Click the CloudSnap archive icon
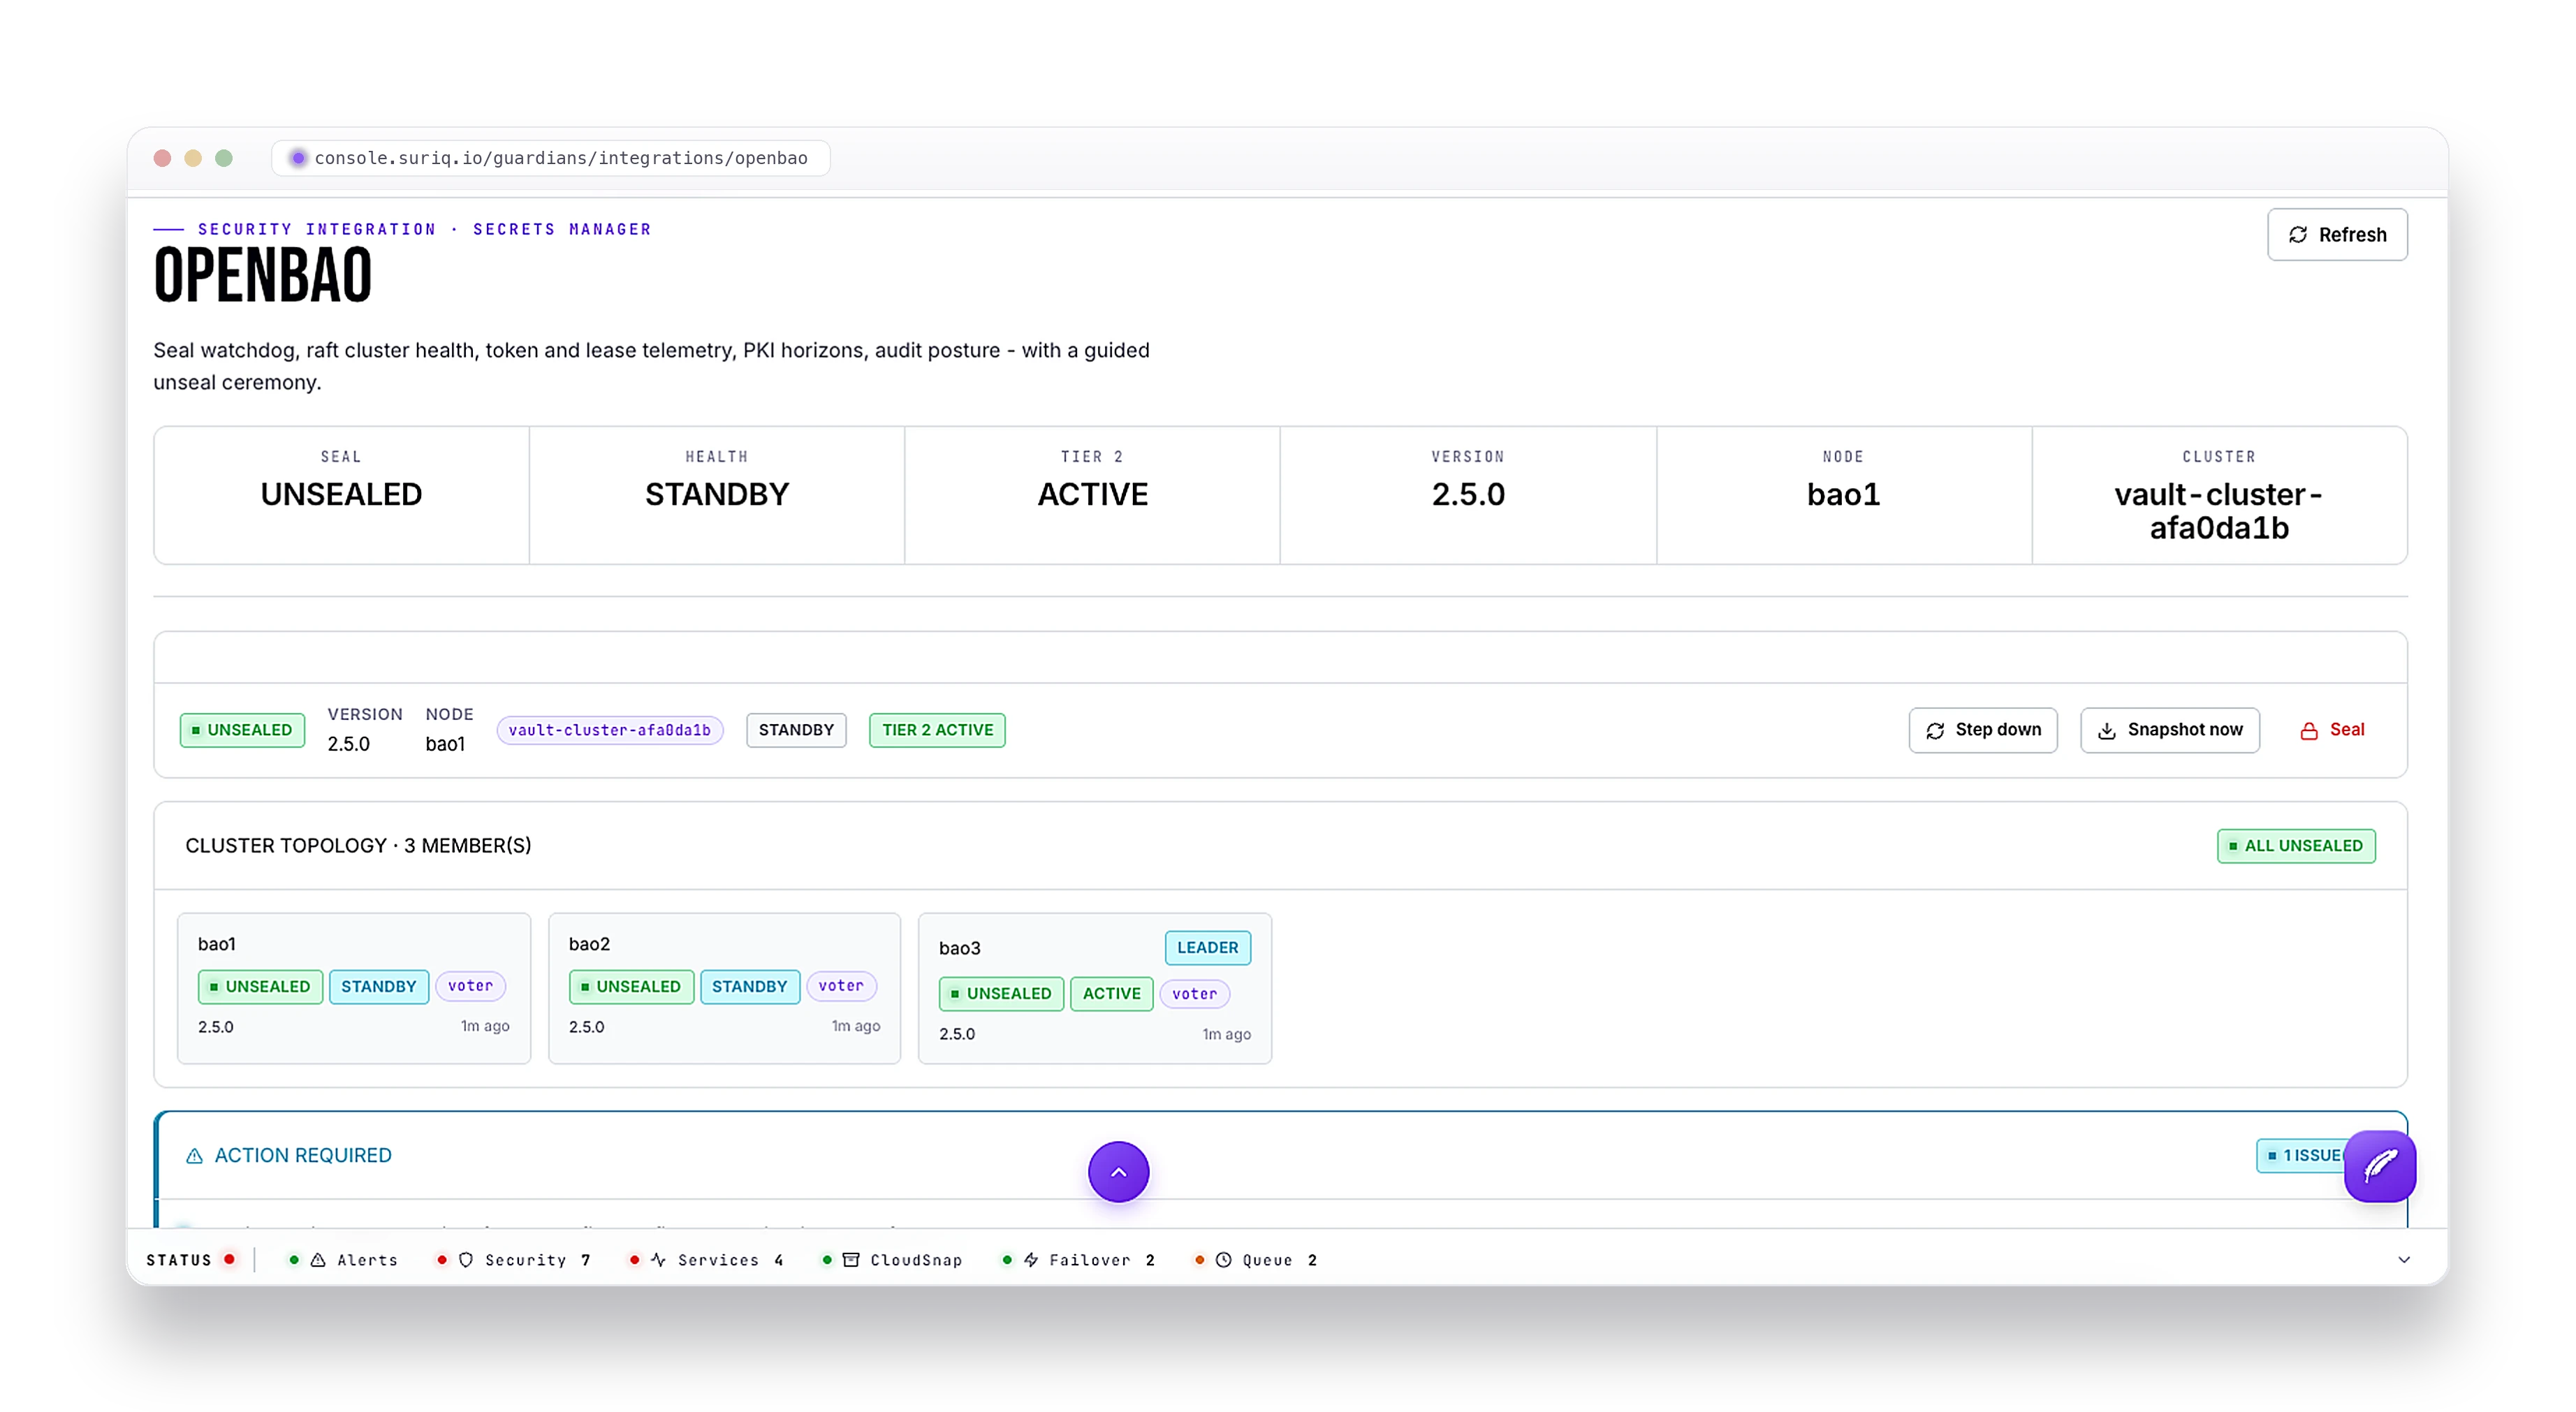This screenshot has height=1412, width=2576. coord(851,1260)
